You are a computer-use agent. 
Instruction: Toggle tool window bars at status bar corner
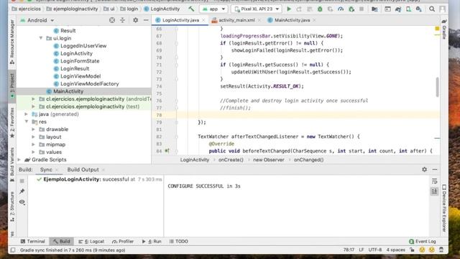coord(13,250)
